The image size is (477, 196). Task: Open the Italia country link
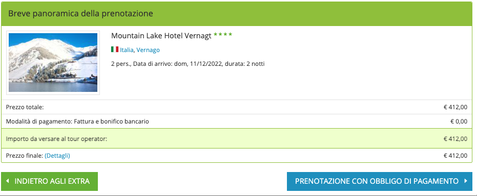[127, 50]
